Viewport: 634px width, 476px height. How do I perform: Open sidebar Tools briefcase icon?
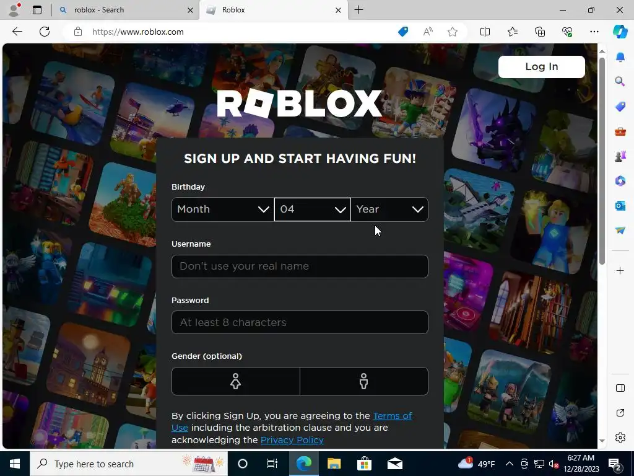(620, 131)
